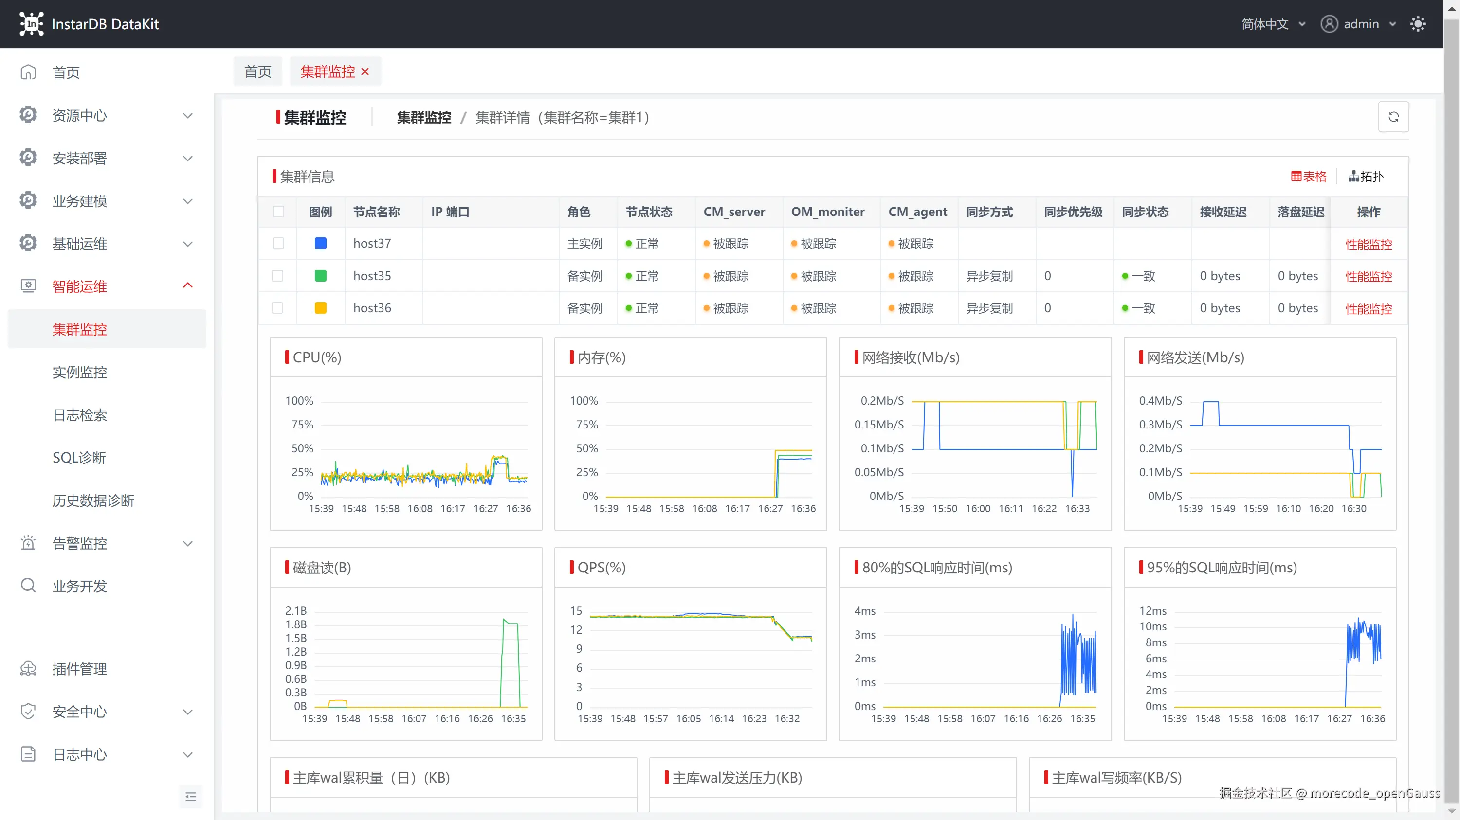This screenshot has width=1460, height=820.
Task: Toggle the select-all header checkbox
Action: coord(278,212)
